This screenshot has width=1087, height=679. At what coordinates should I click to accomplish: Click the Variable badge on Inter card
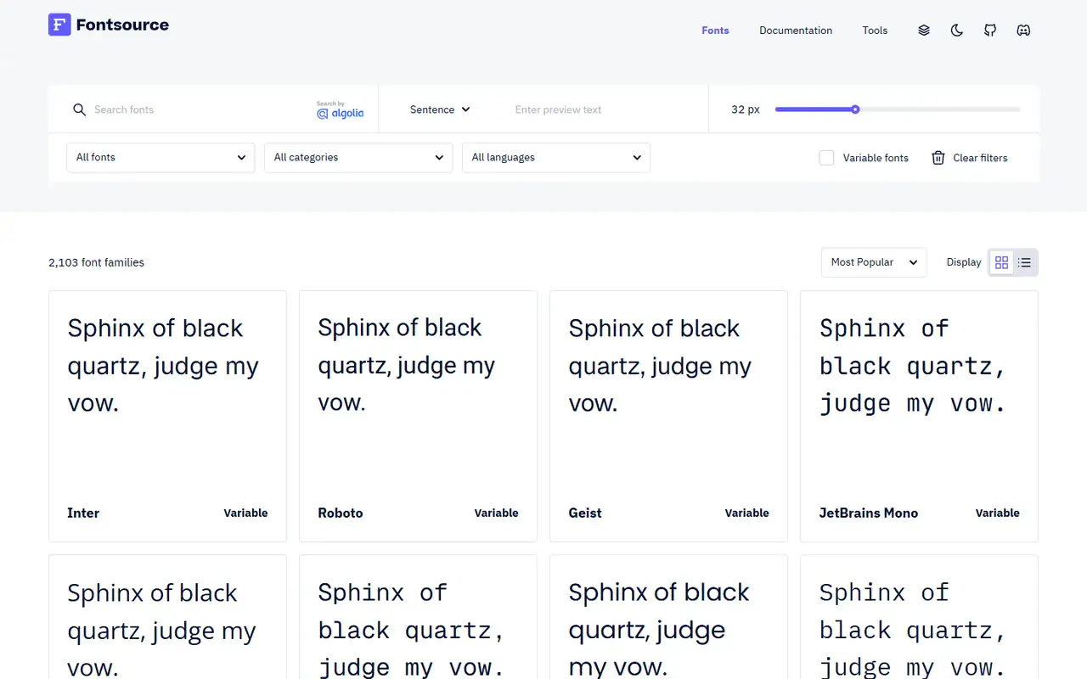pyautogui.click(x=245, y=513)
